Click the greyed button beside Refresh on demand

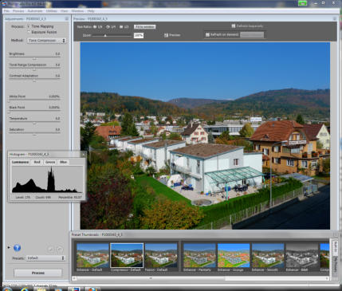click(x=252, y=35)
